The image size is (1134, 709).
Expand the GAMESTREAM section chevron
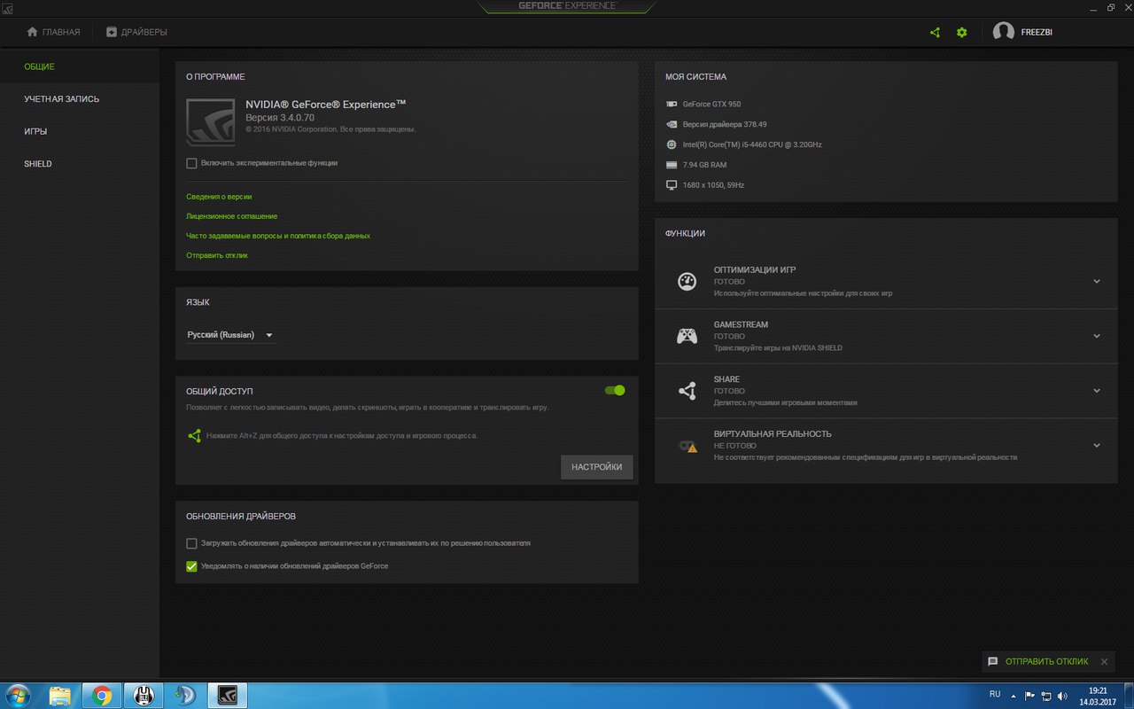point(1097,336)
